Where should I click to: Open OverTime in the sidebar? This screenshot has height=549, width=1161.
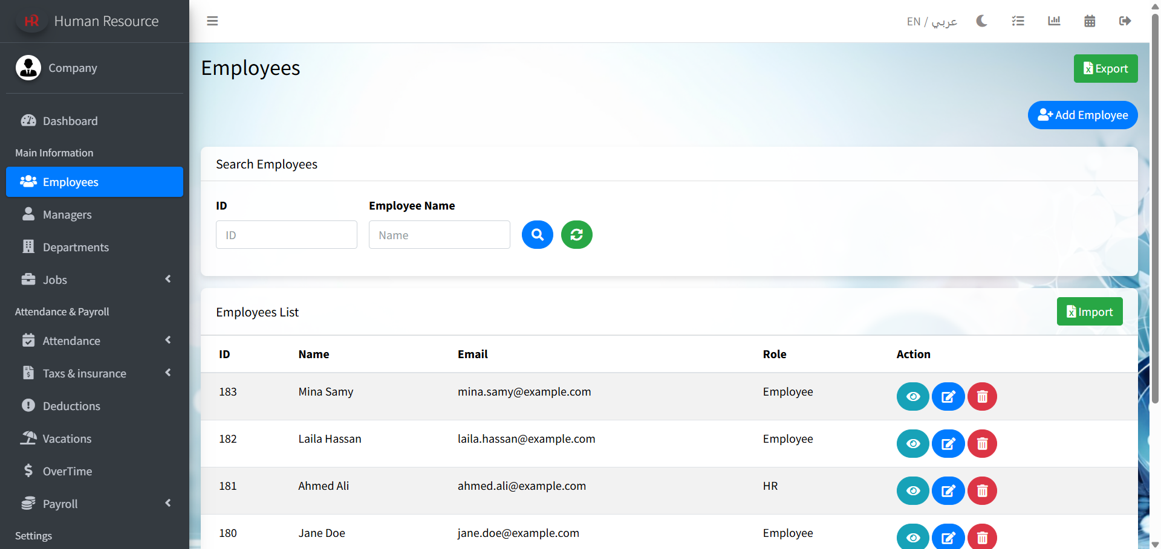coord(94,471)
